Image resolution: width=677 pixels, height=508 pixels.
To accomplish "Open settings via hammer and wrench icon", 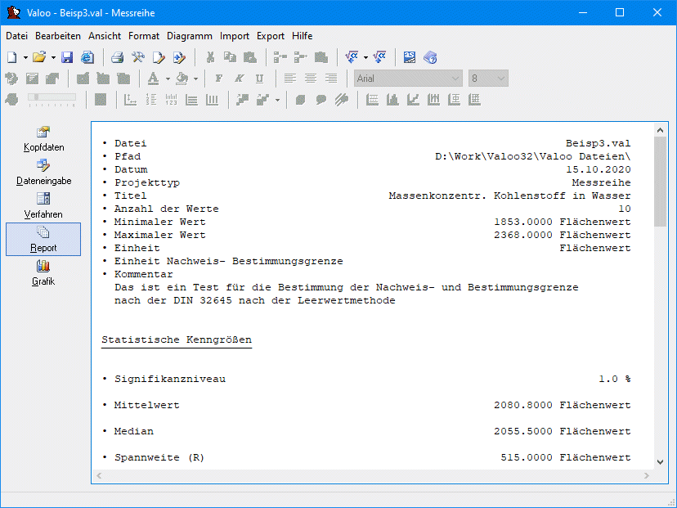I will point(138,57).
